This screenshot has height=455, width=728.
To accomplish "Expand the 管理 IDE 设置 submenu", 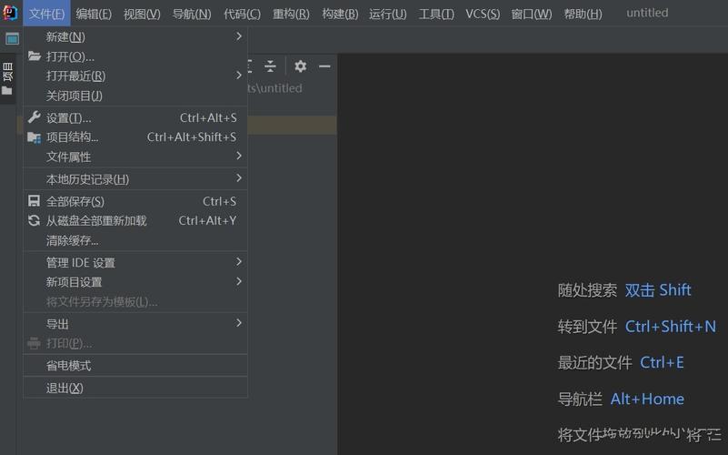I will coord(135,262).
